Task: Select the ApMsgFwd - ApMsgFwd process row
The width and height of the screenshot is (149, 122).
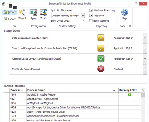Action: pos(75,103)
